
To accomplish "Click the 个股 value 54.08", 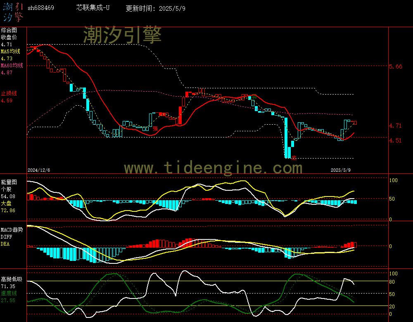I will click(8, 196).
